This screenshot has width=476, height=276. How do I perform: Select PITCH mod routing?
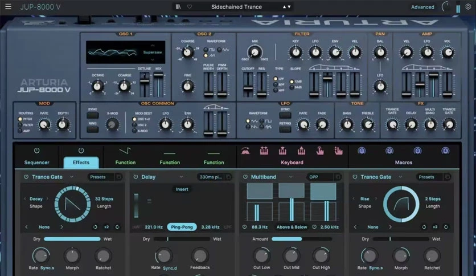[x=20, y=119]
